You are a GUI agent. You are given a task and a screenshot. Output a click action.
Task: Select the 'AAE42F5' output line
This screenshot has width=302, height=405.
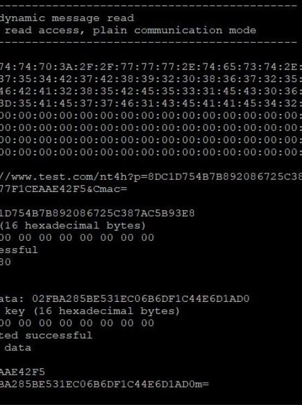[22, 372]
